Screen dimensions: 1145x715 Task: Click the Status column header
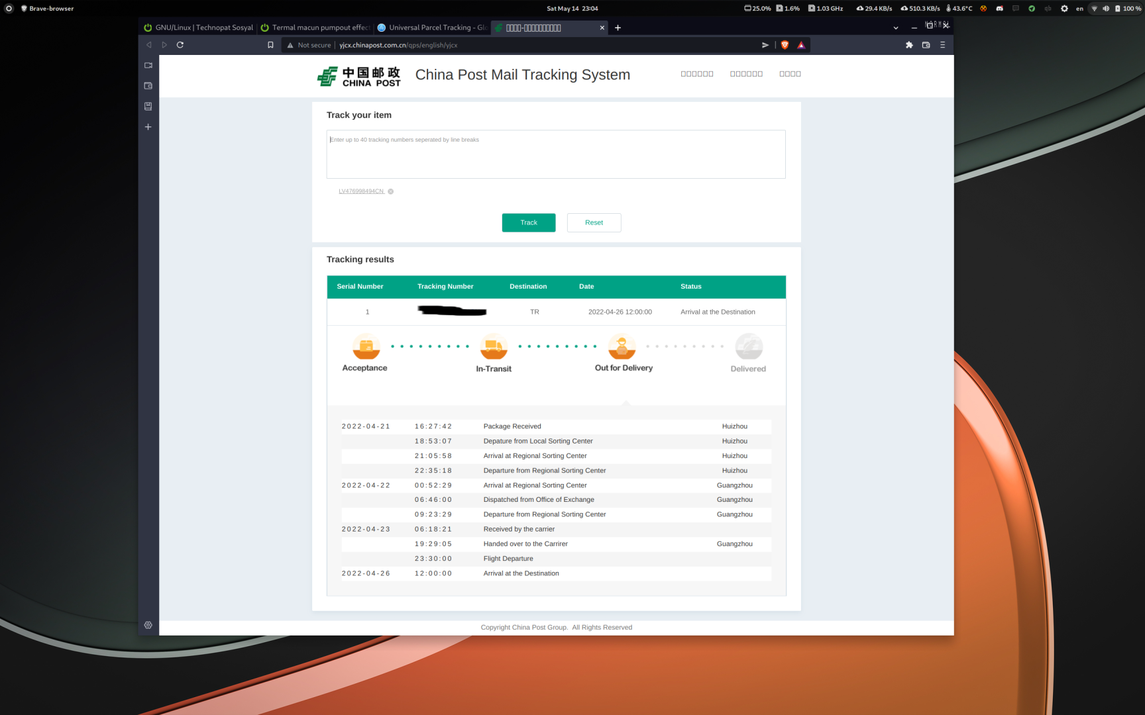click(691, 287)
